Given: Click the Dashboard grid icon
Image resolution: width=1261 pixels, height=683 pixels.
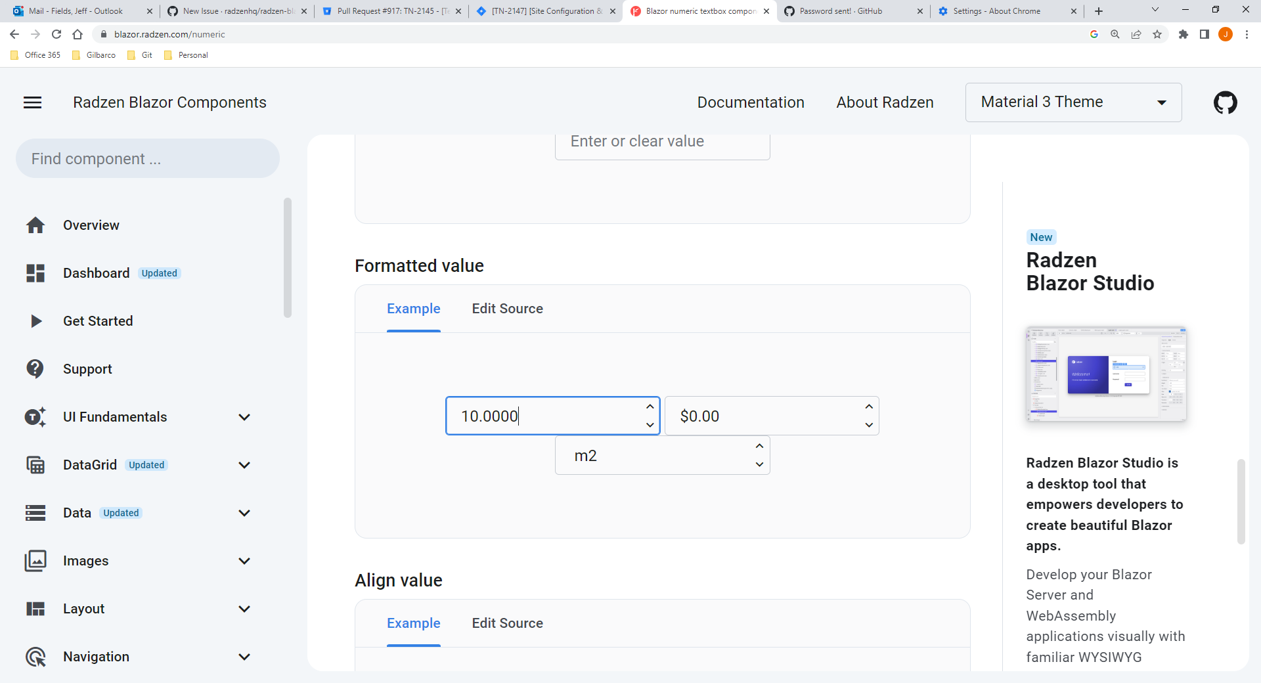Looking at the screenshot, I should (x=35, y=273).
